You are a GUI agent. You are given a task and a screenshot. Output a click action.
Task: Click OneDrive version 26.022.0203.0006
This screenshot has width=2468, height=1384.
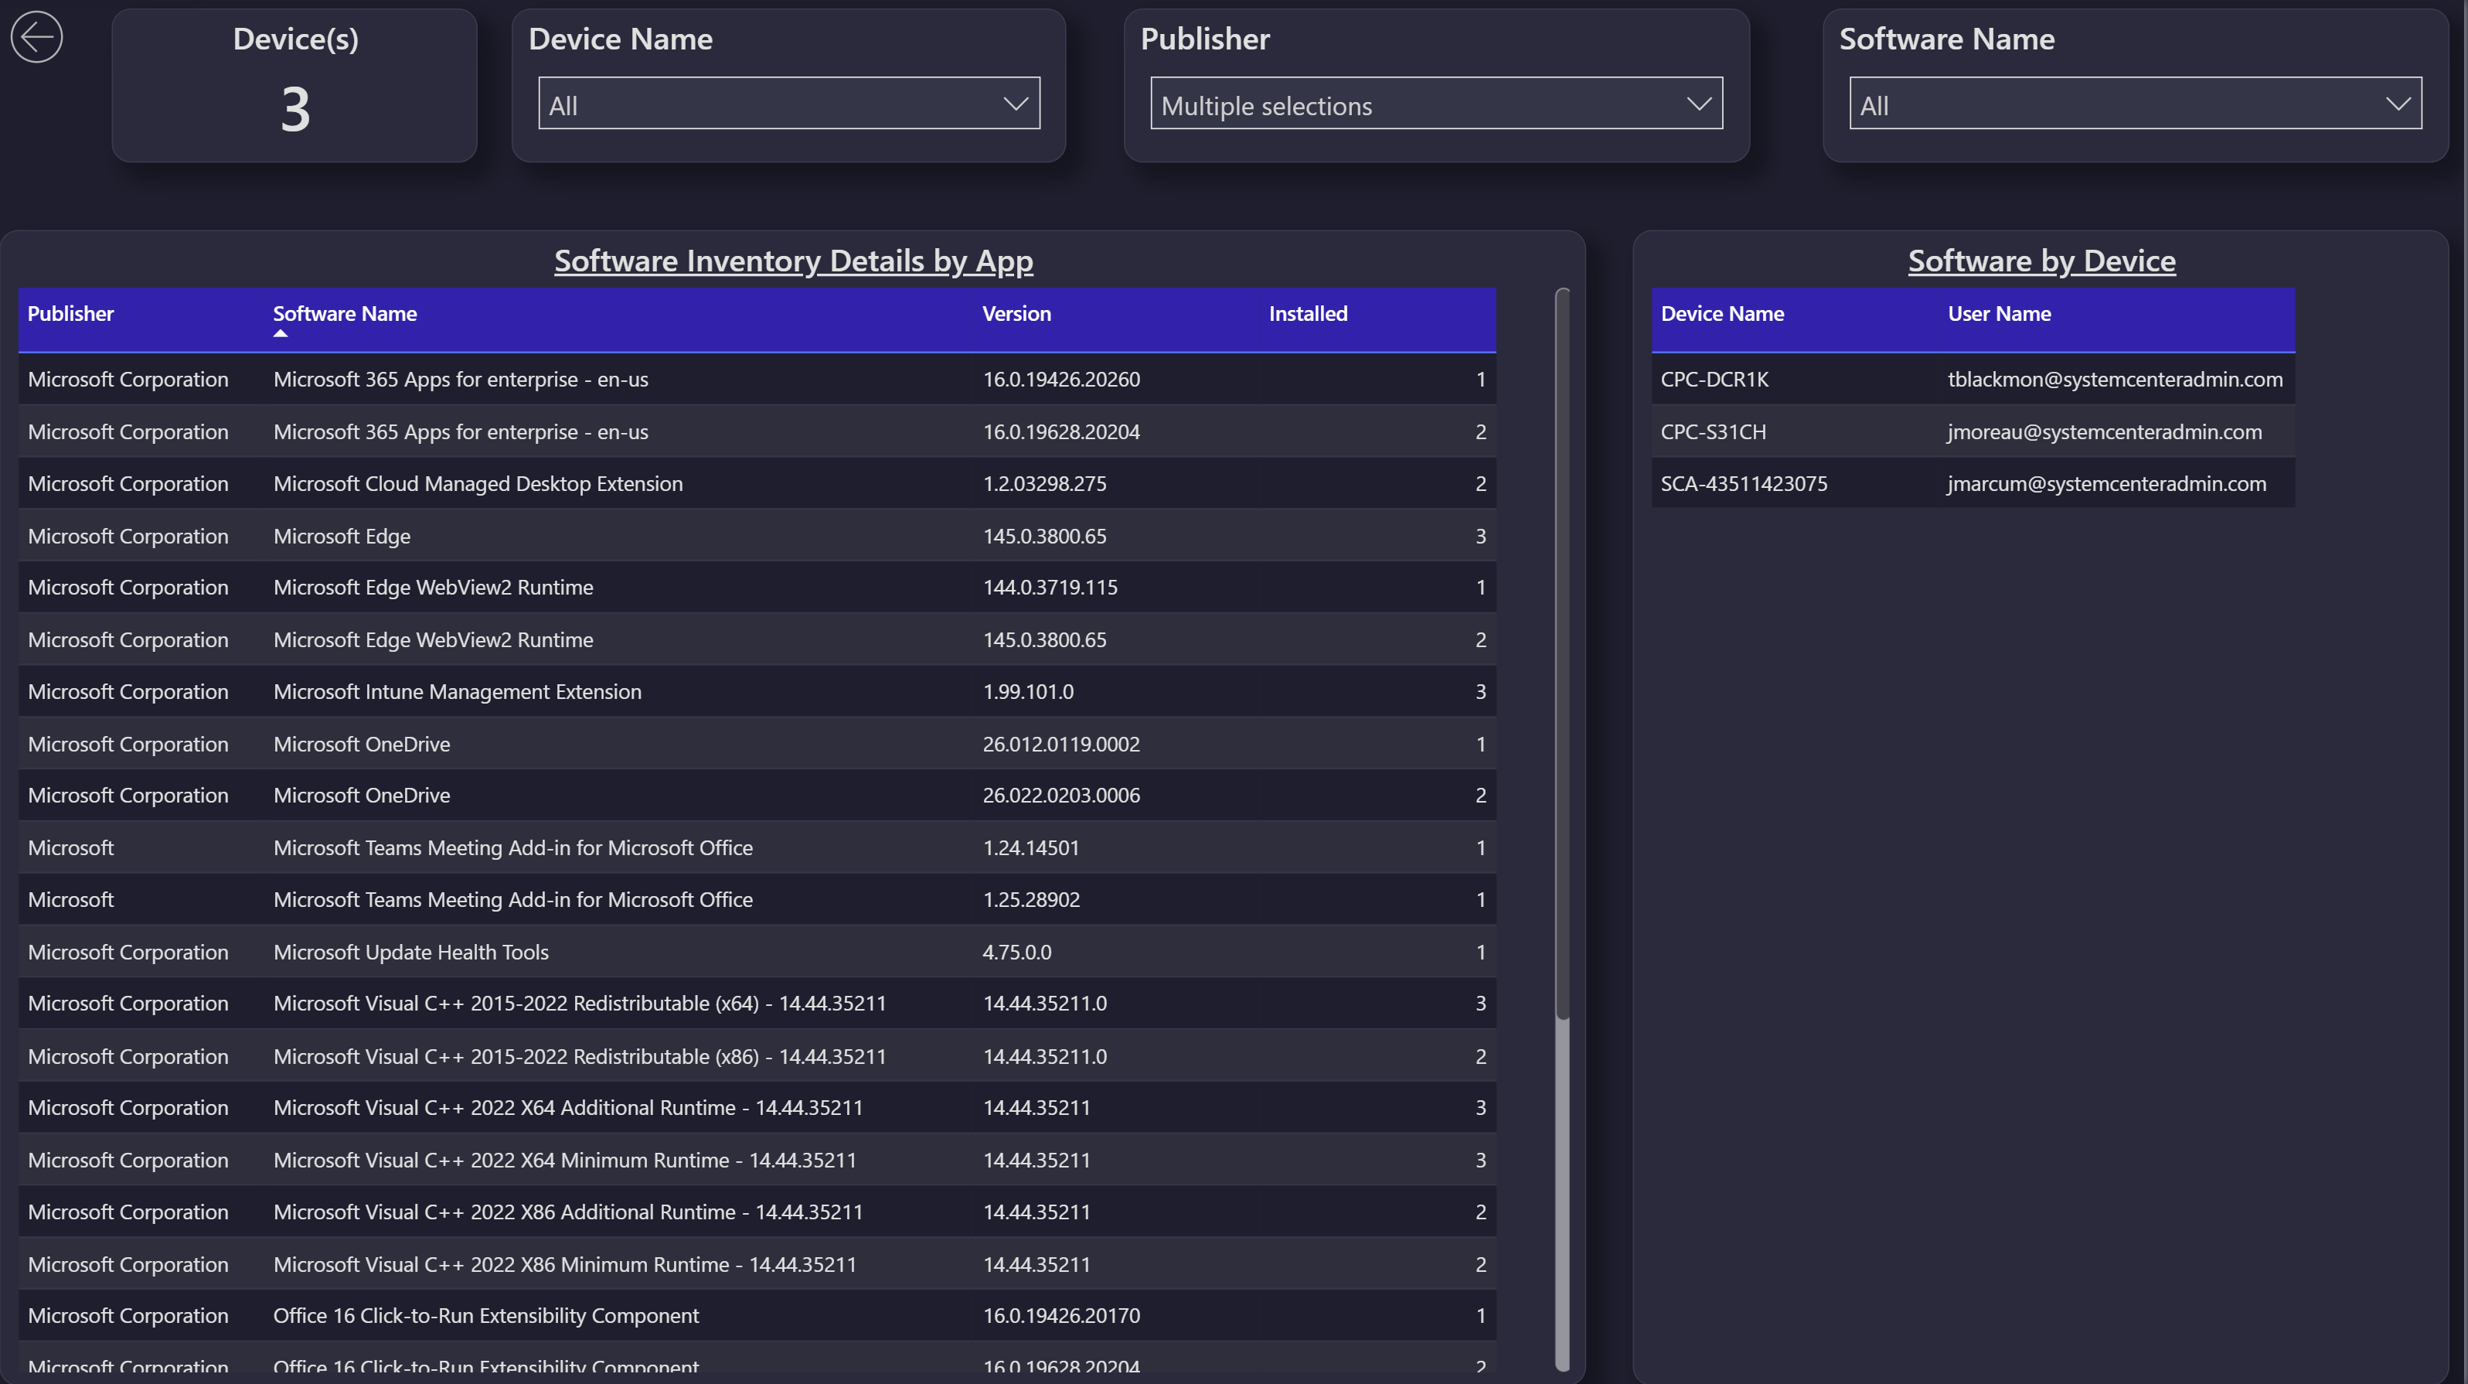point(1060,795)
